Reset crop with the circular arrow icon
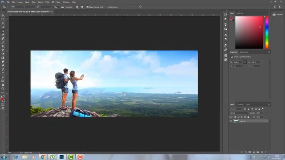 coord(140,7)
